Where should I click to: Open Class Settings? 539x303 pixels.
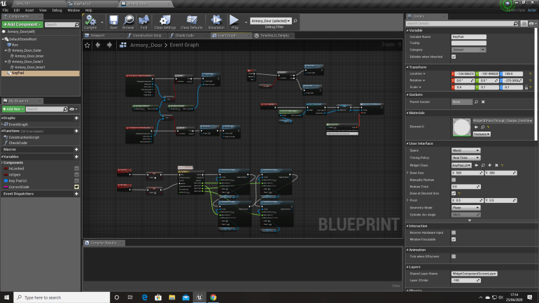[165, 22]
